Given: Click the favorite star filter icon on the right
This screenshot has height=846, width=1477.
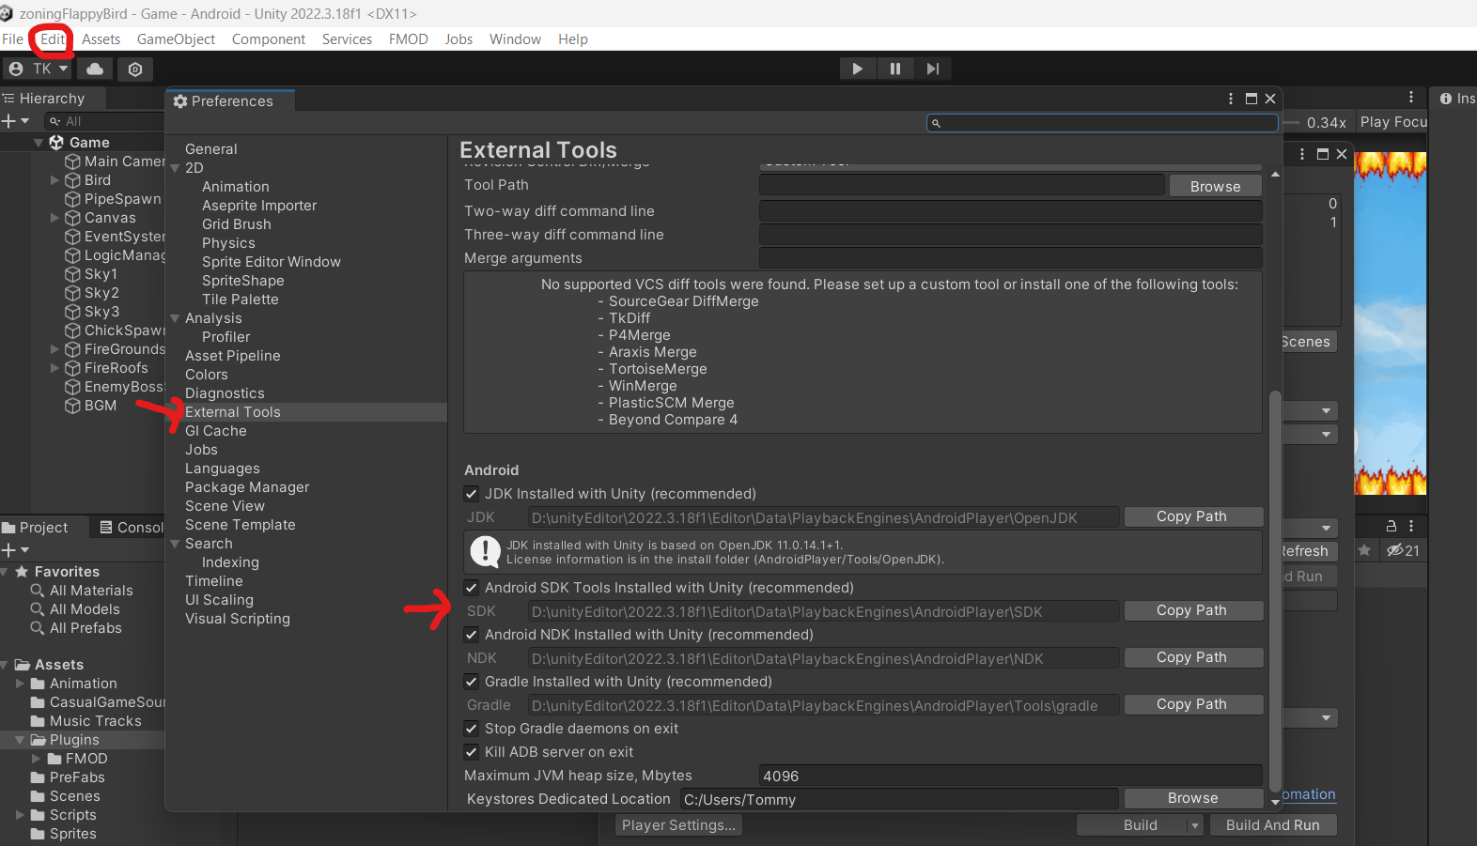Looking at the screenshot, I should tap(1364, 550).
